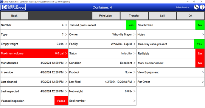Viewport: 205px width, 108px height.
Task: Click the 4/2/2024 12:29:48 PM value
Action: (x=118, y=82)
